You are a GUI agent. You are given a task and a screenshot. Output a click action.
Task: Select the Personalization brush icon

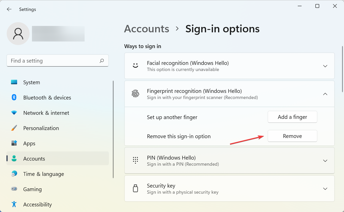tap(14, 128)
